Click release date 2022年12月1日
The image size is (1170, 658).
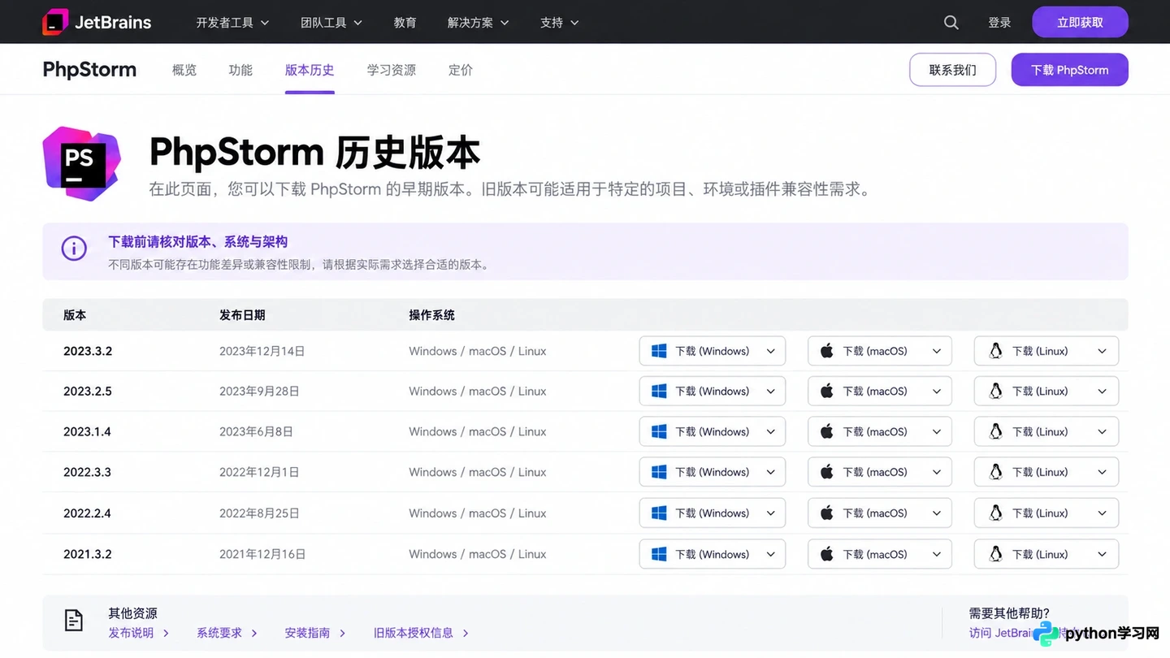(x=259, y=472)
